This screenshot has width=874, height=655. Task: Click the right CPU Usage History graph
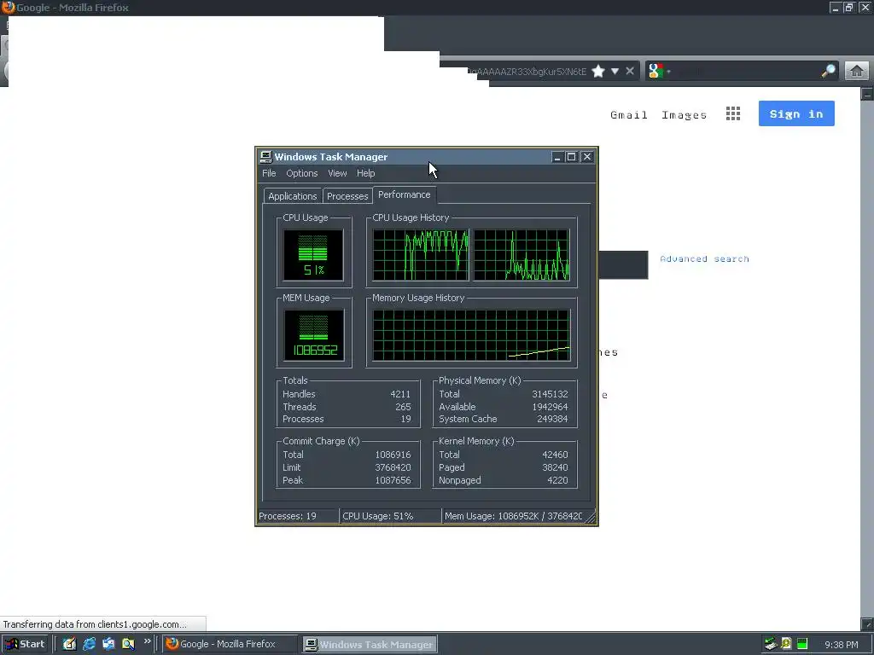point(521,255)
